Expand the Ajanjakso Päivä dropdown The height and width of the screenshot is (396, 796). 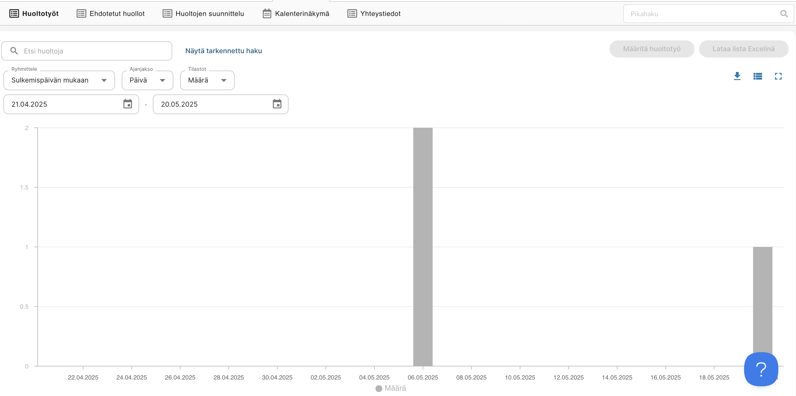(x=147, y=80)
